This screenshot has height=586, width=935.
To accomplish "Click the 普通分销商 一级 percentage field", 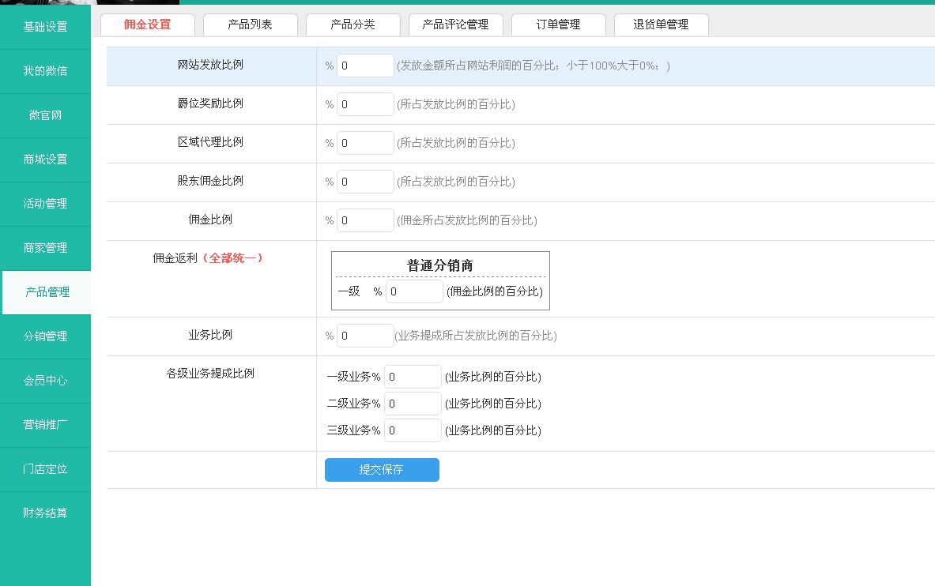I will click(414, 291).
